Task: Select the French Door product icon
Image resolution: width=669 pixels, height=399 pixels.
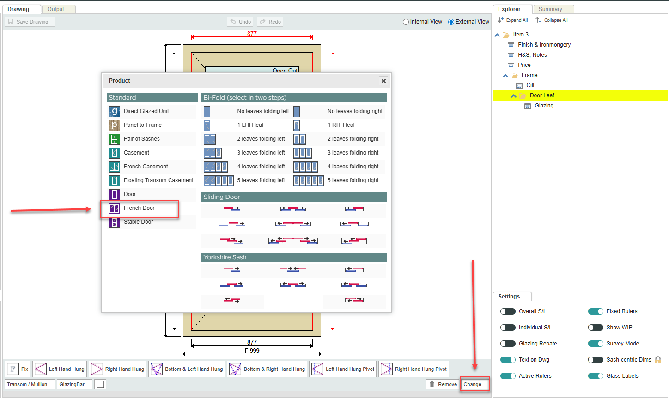Action: coord(115,208)
